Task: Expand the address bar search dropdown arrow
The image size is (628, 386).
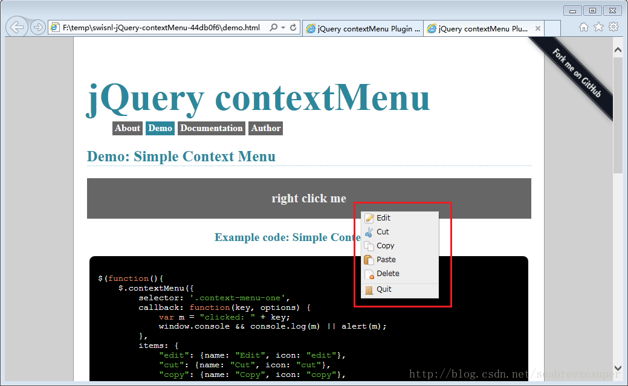Action: pos(283,28)
